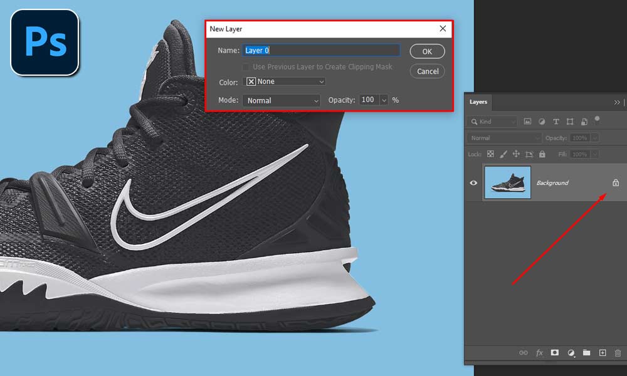The image size is (627, 376).
Task: Filter for pixel layers icon
Action: coord(527,122)
